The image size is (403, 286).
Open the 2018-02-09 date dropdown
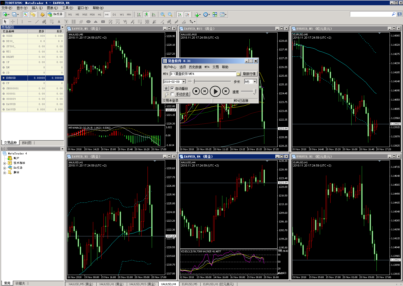(x=184, y=82)
